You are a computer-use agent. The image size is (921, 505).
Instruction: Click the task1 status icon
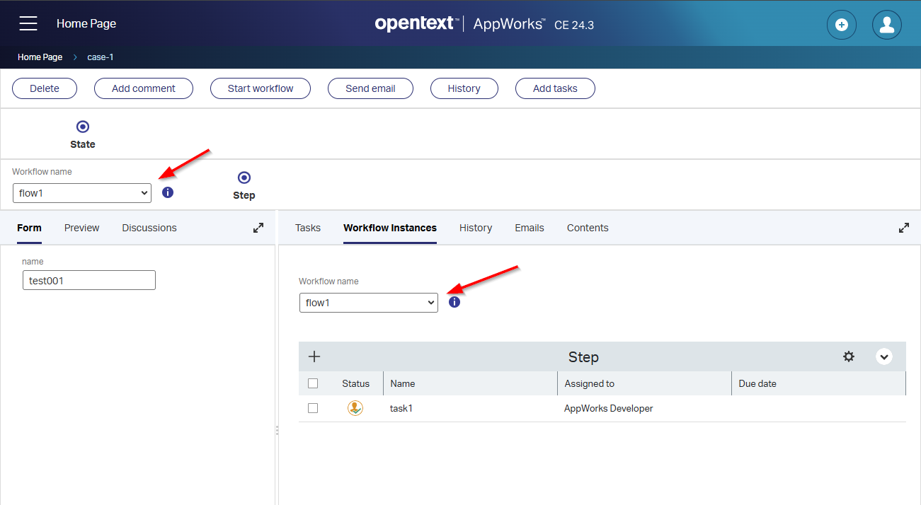355,408
